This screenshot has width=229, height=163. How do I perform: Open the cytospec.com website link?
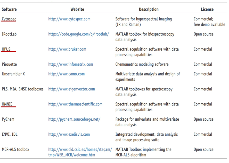click(x=69, y=19)
